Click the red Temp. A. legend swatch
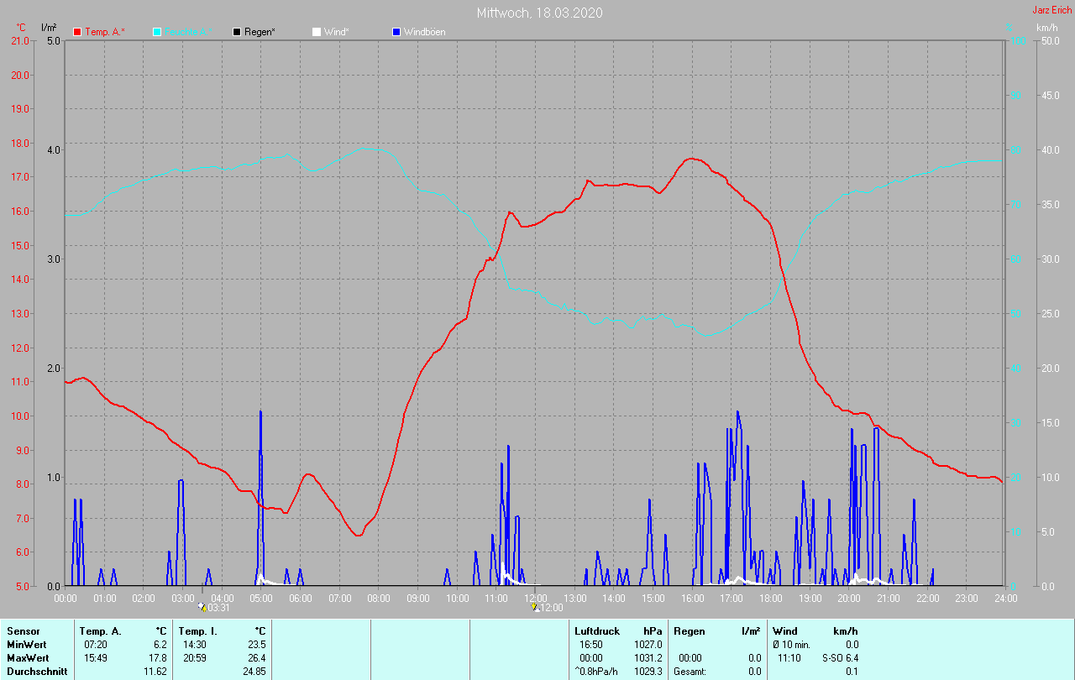The image size is (1075, 680). coord(77,32)
